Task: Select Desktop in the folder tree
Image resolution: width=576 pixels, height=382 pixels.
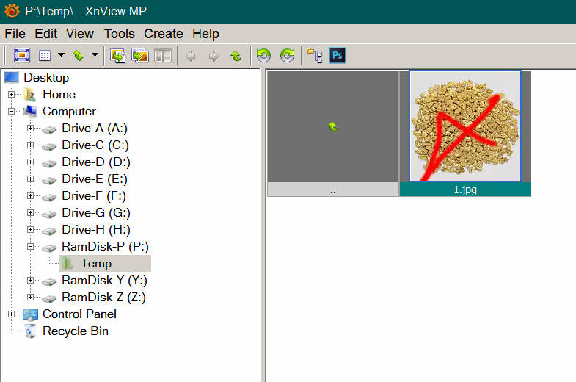Action: pos(46,78)
